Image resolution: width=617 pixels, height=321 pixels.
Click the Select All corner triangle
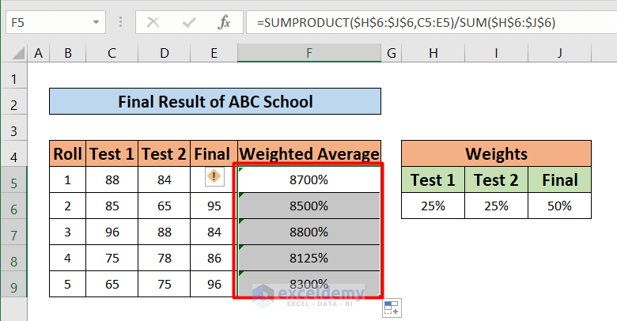coord(15,54)
